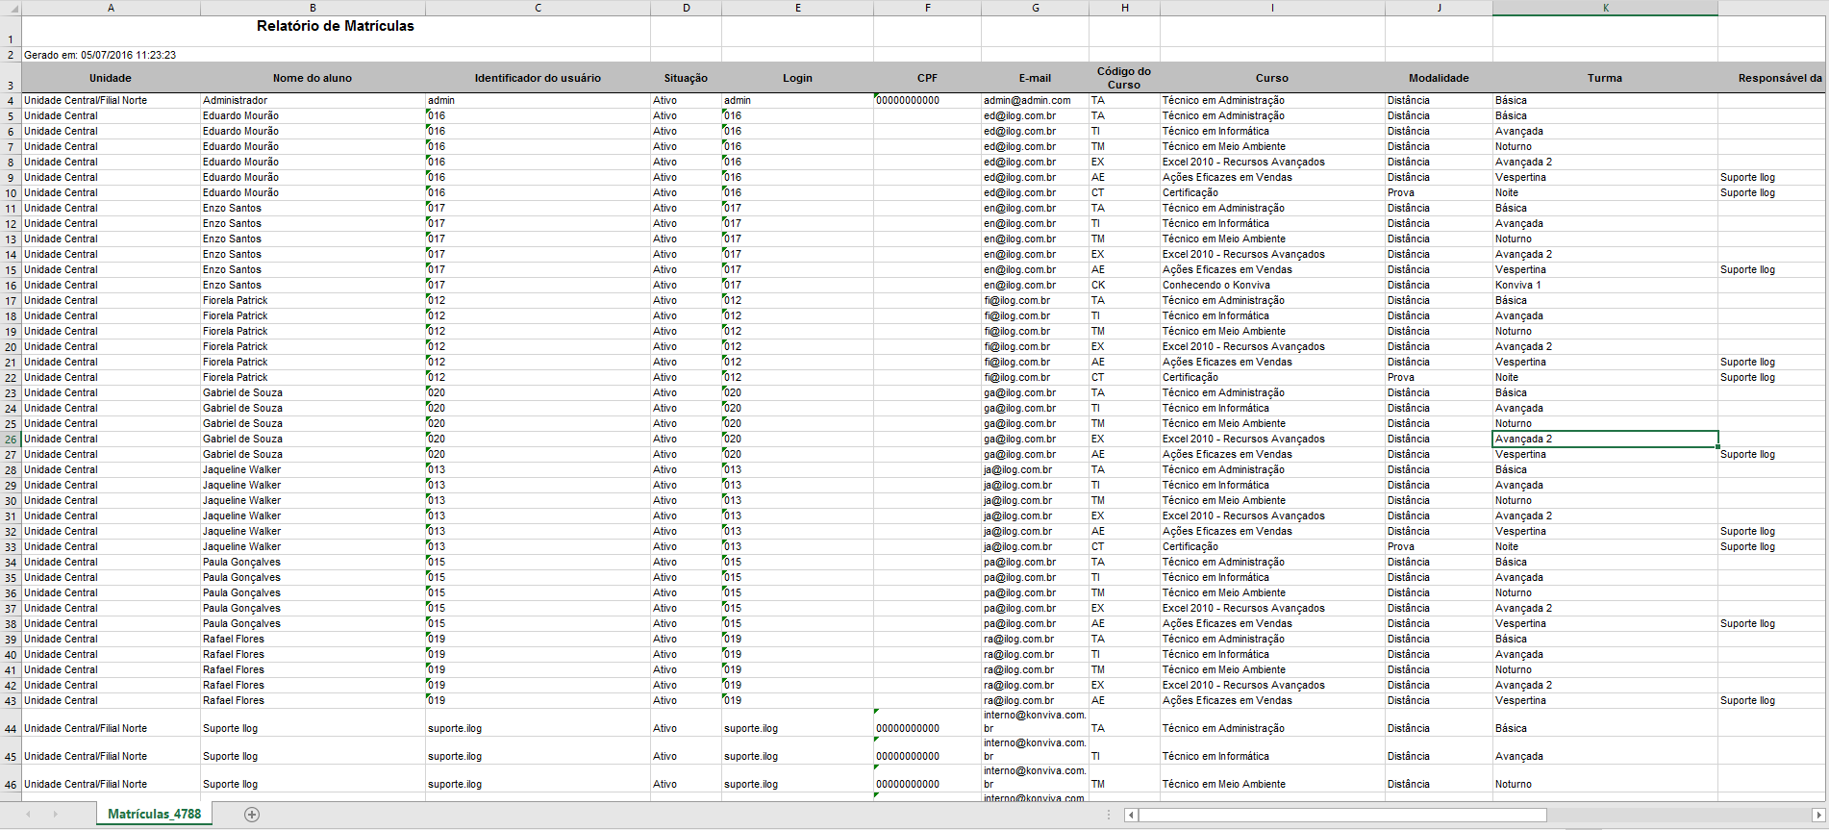Click the 'Código do Curso' header cell

tap(1124, 78)
